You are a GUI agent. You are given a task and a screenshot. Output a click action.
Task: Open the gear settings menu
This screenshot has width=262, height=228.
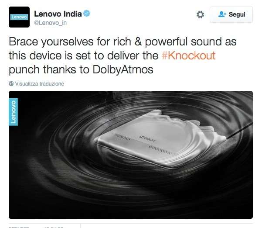coord(200,14)
